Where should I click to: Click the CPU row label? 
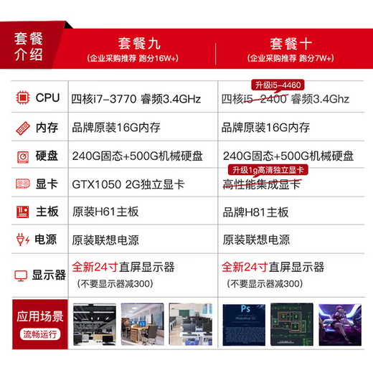[47, 98]
